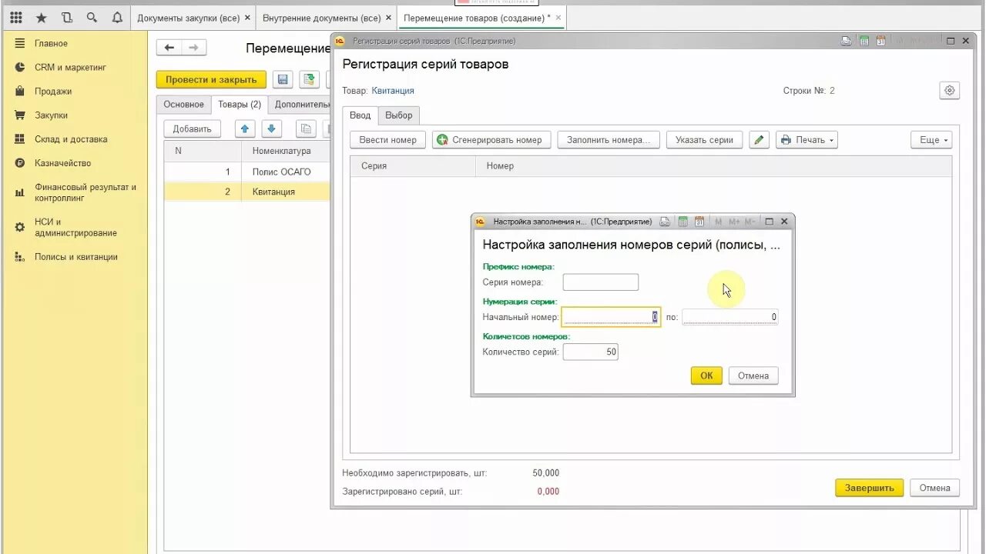Open calculator icon in Регистрация серий title bar
Screen dimensions: 986x554
coord(864,41)
